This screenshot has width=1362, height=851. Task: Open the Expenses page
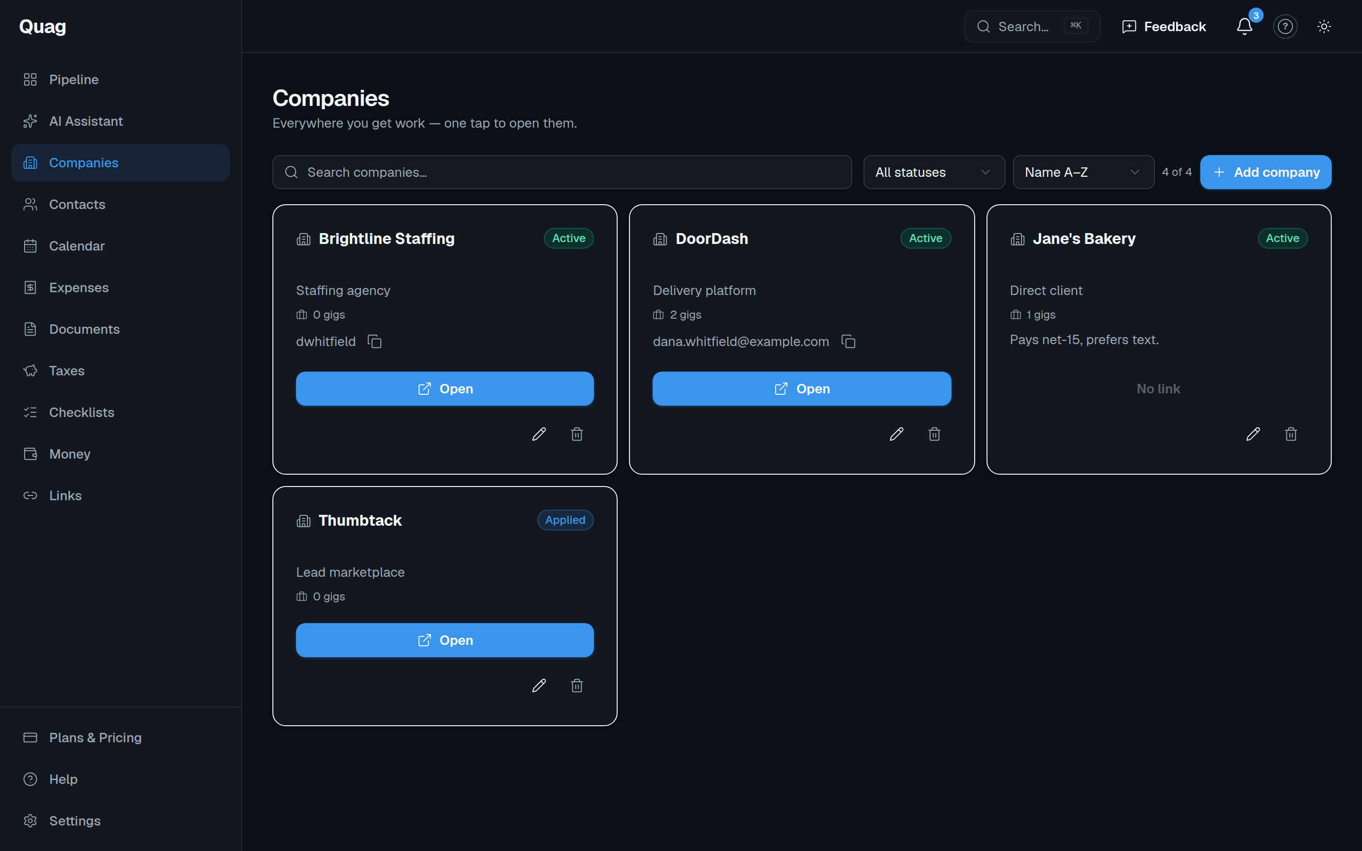[x=121, y=287]
